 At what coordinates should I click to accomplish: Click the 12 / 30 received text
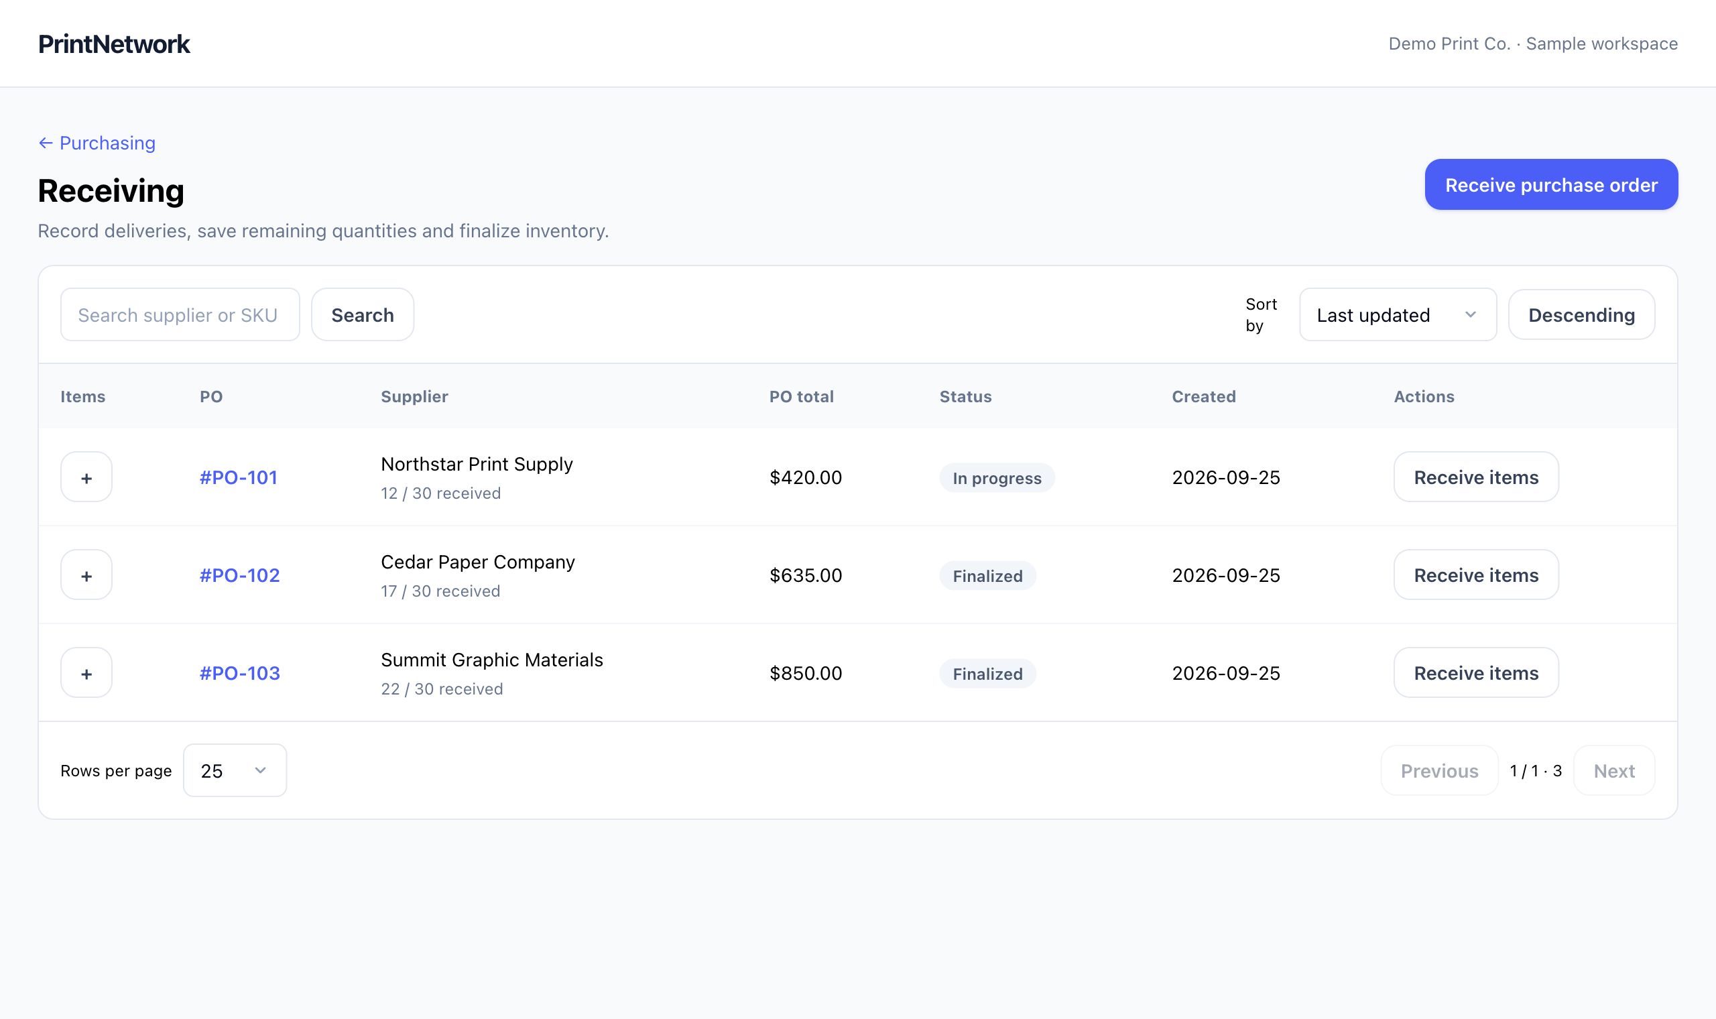(440, 493)
